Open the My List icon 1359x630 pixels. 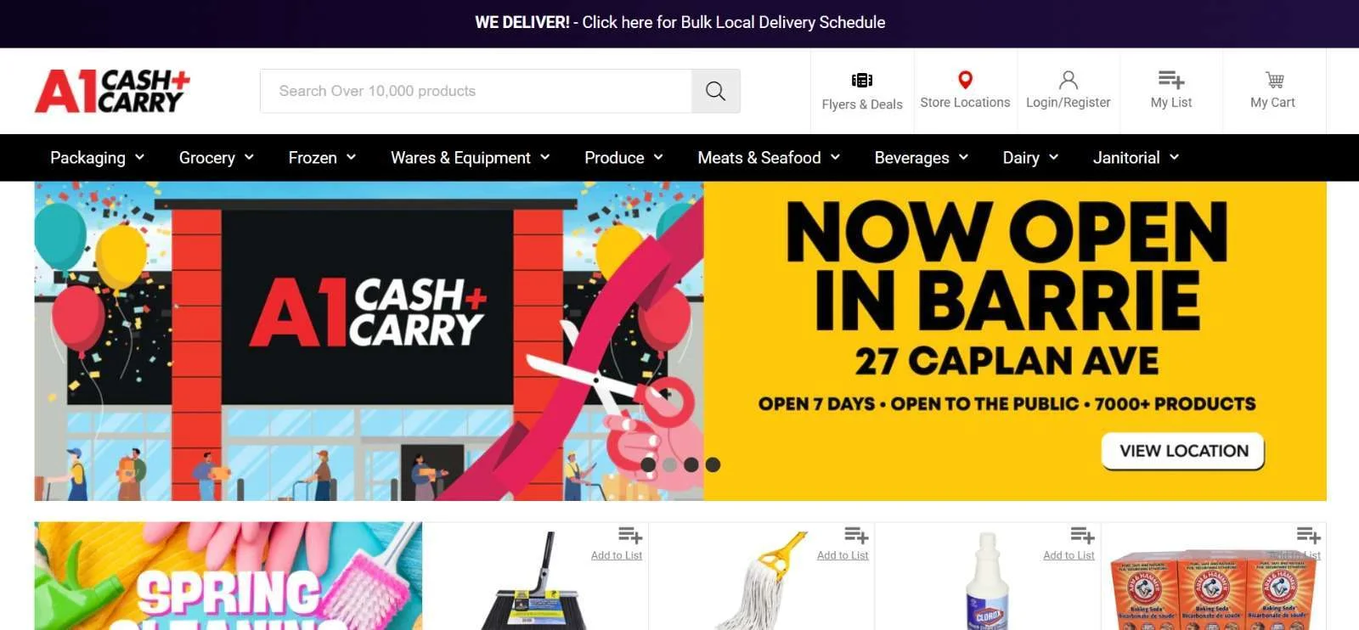coord(1171,80)
